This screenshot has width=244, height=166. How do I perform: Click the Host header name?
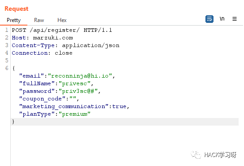pyautogui.click(x=19, y=38)
